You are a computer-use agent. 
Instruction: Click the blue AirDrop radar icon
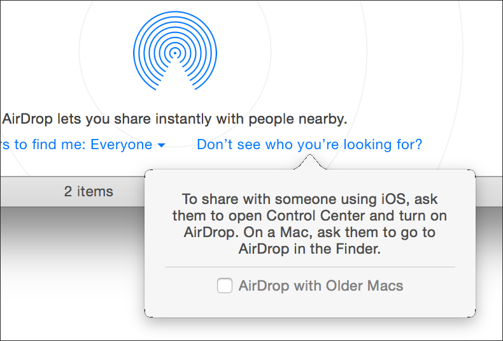point(175,51)
